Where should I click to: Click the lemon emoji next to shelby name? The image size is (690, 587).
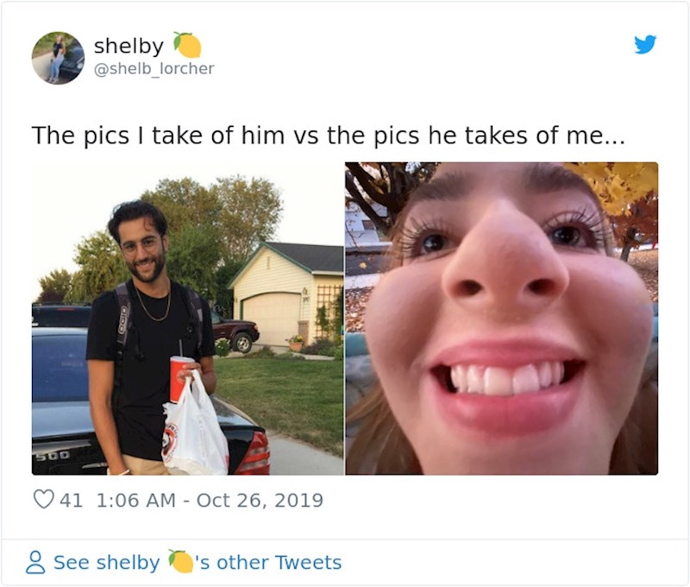coord(187,45)
